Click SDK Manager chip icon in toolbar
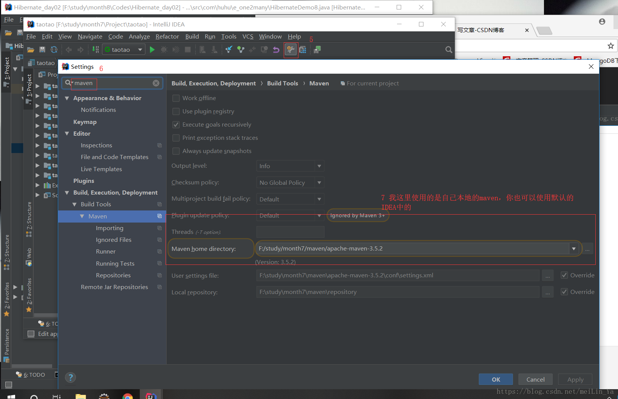Screen dimensions: 618x399 (x=317, y=49)
